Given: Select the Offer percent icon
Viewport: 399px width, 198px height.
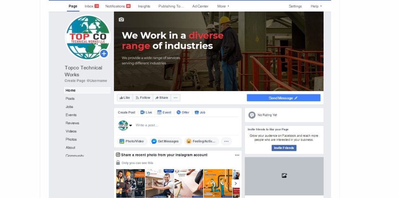Looking at the screenshot, I should coord(179,112).
